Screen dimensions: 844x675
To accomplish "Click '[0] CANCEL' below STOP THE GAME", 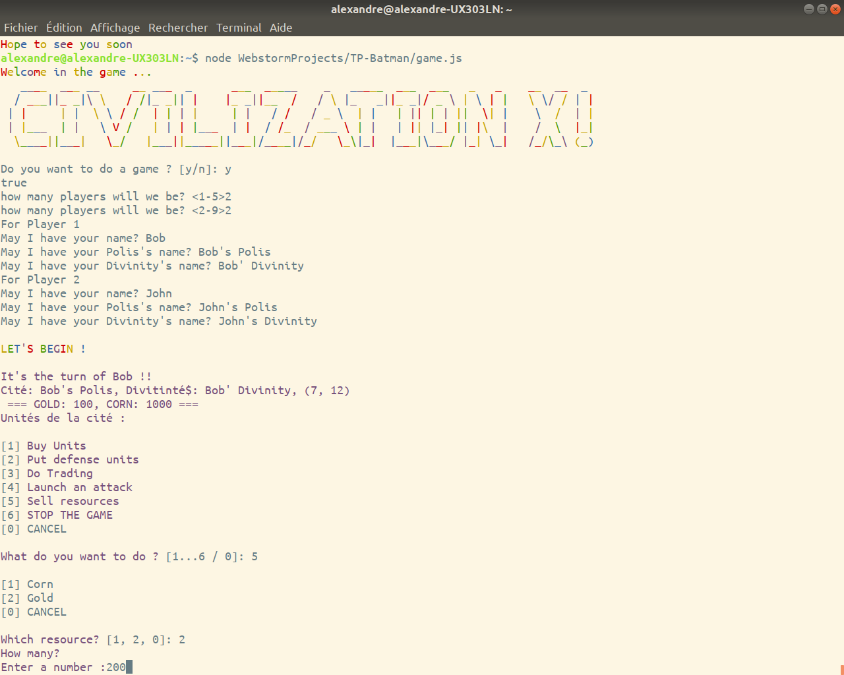I will [34, 529].
